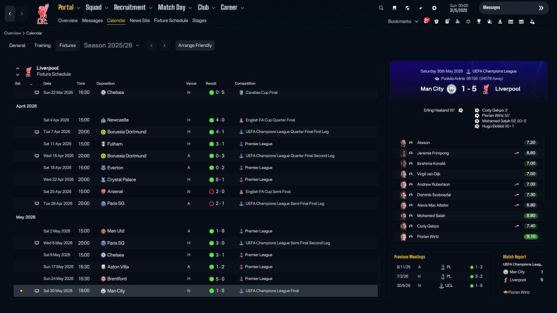This screenshot has width=557, height=313.
Task: Expand the Messages panel with double chevron
Action: pyautogui.click(x=541, y=8)
